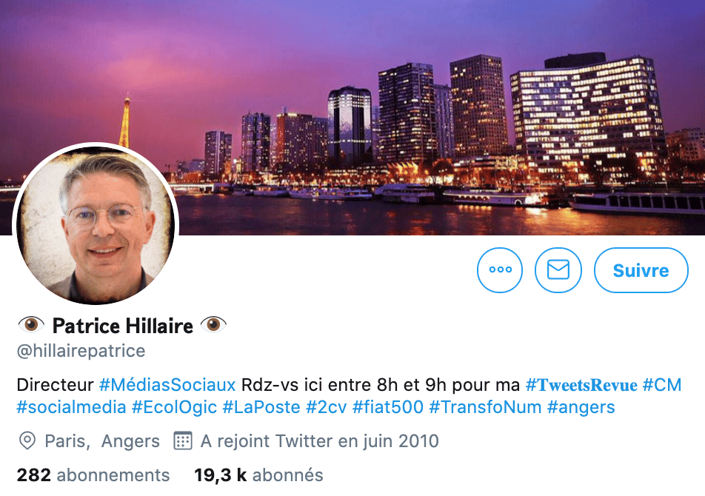Open the #MédiasSociaux hashtag
The image size is (705, 496).
[167, 385]
